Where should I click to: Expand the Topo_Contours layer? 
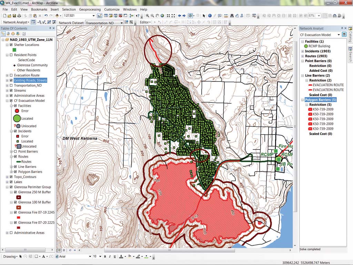(x=7, y=177)
